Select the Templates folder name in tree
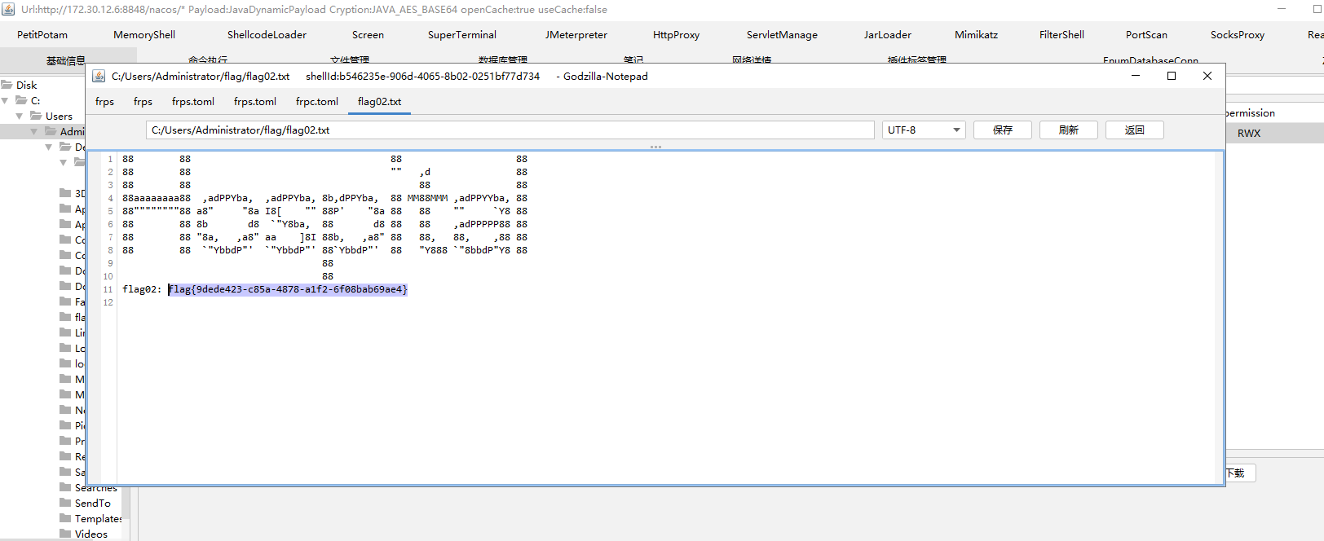 [98, 518]
